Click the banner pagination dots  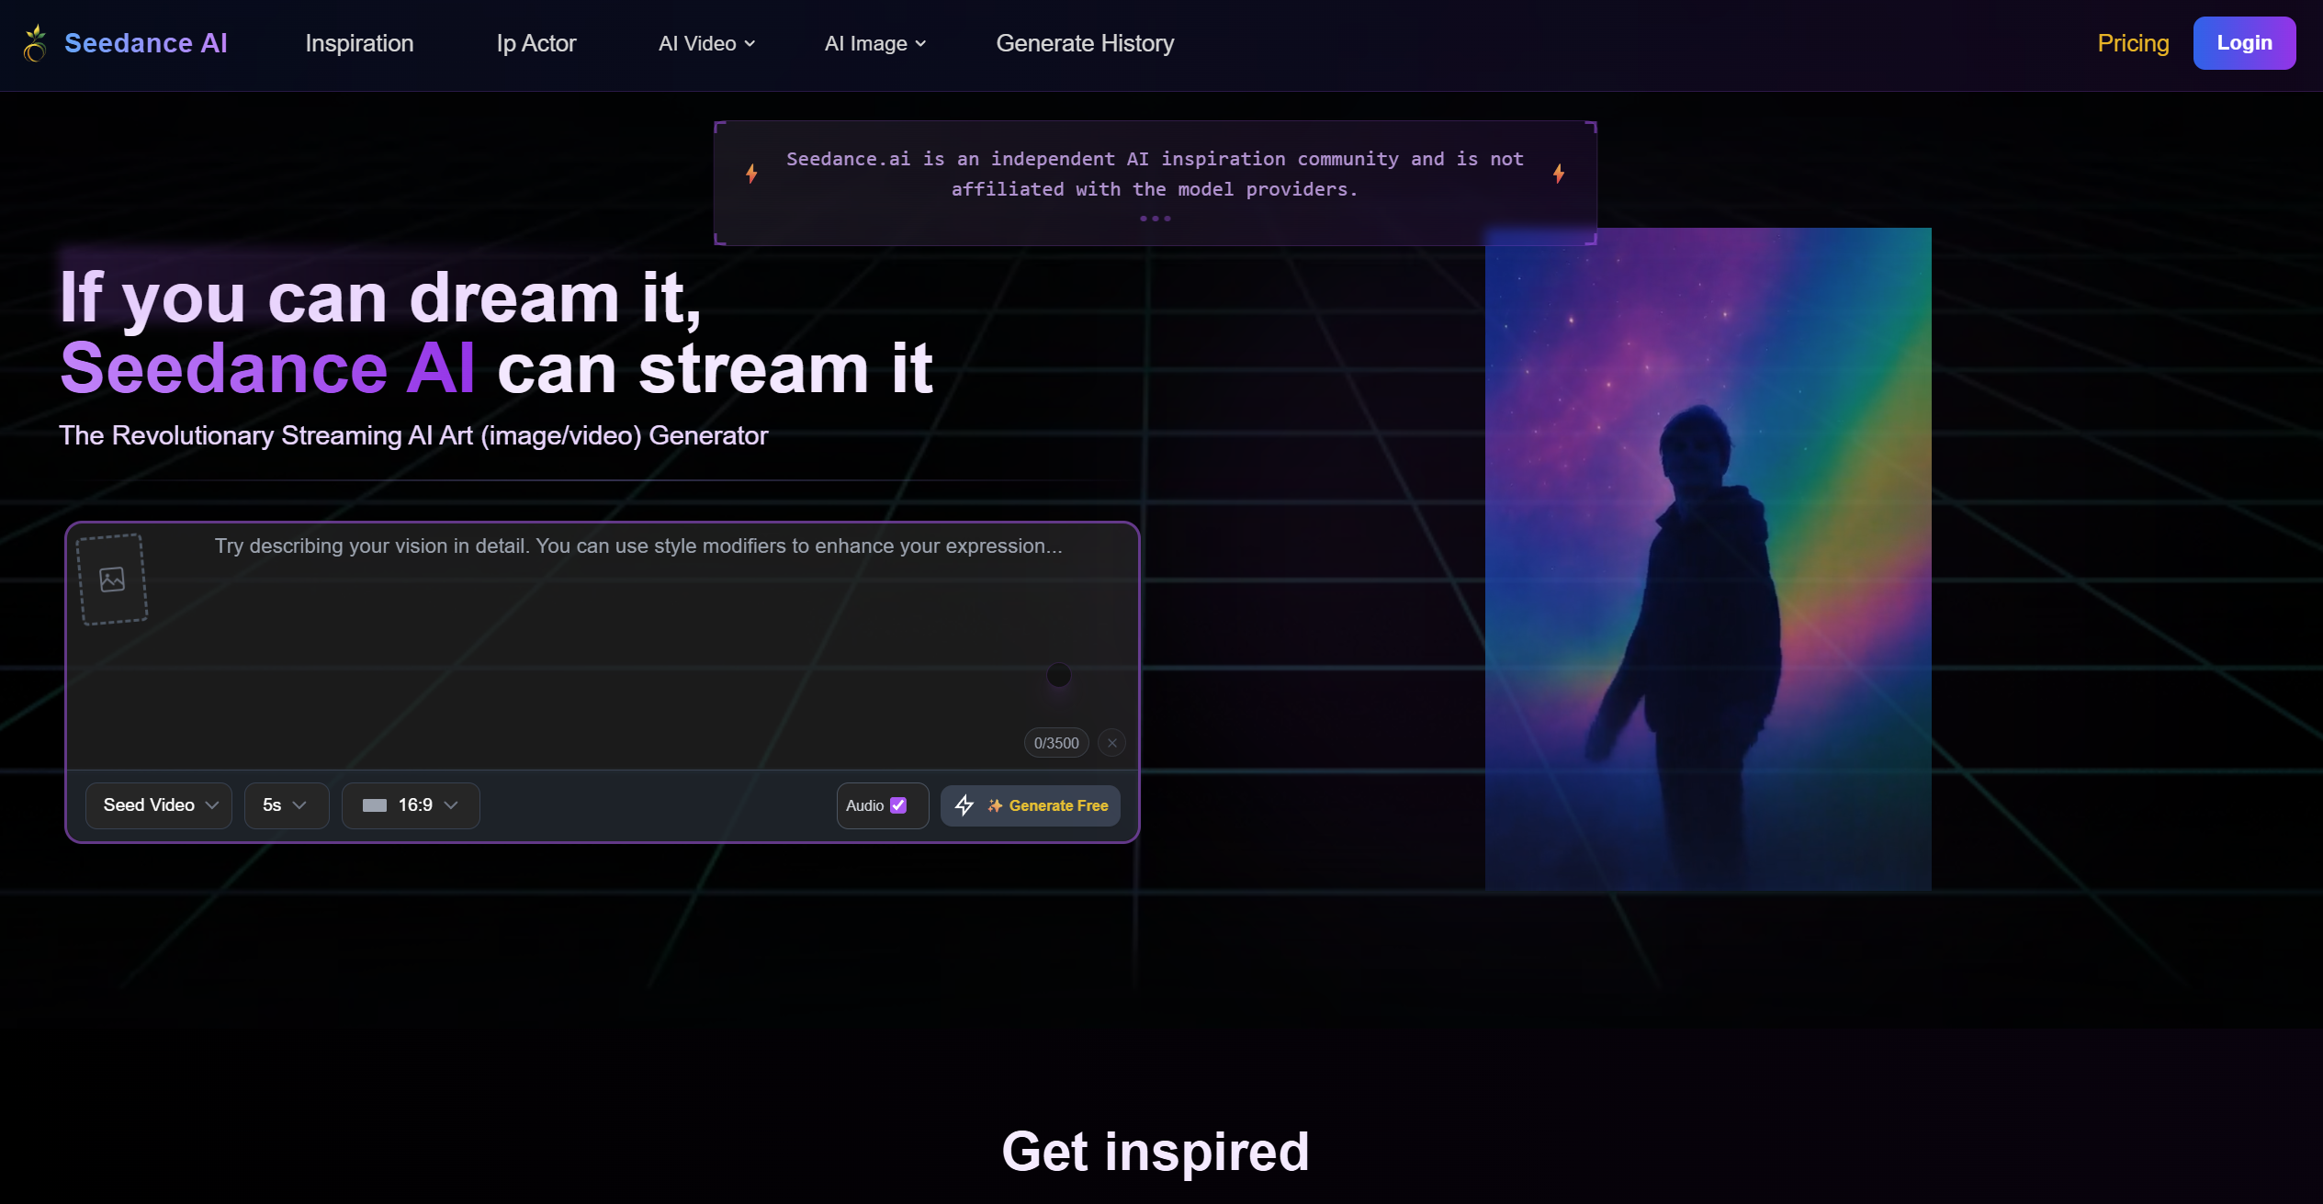pyautogui.click(x=1155, y=219)
